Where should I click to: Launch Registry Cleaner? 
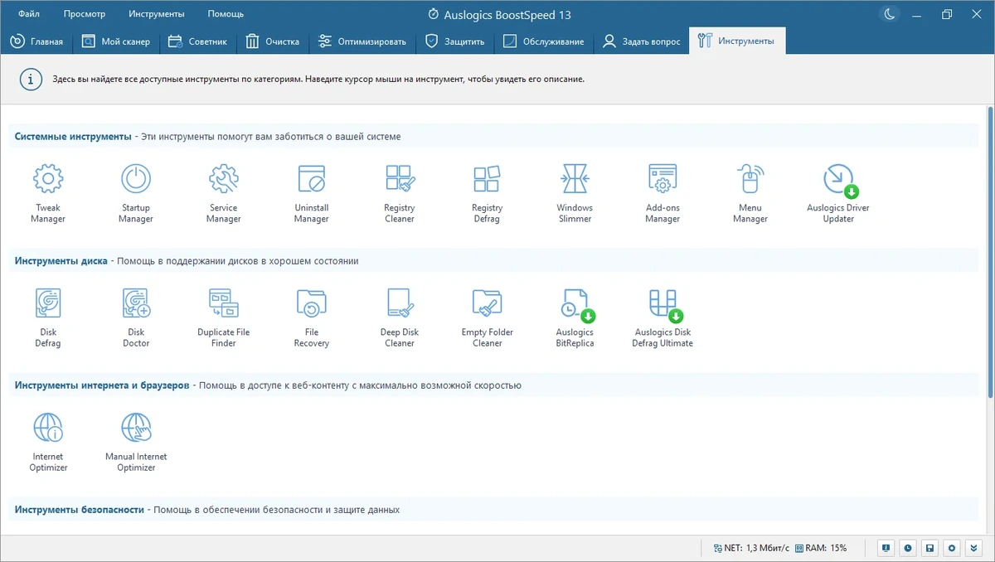click(400, 194)
